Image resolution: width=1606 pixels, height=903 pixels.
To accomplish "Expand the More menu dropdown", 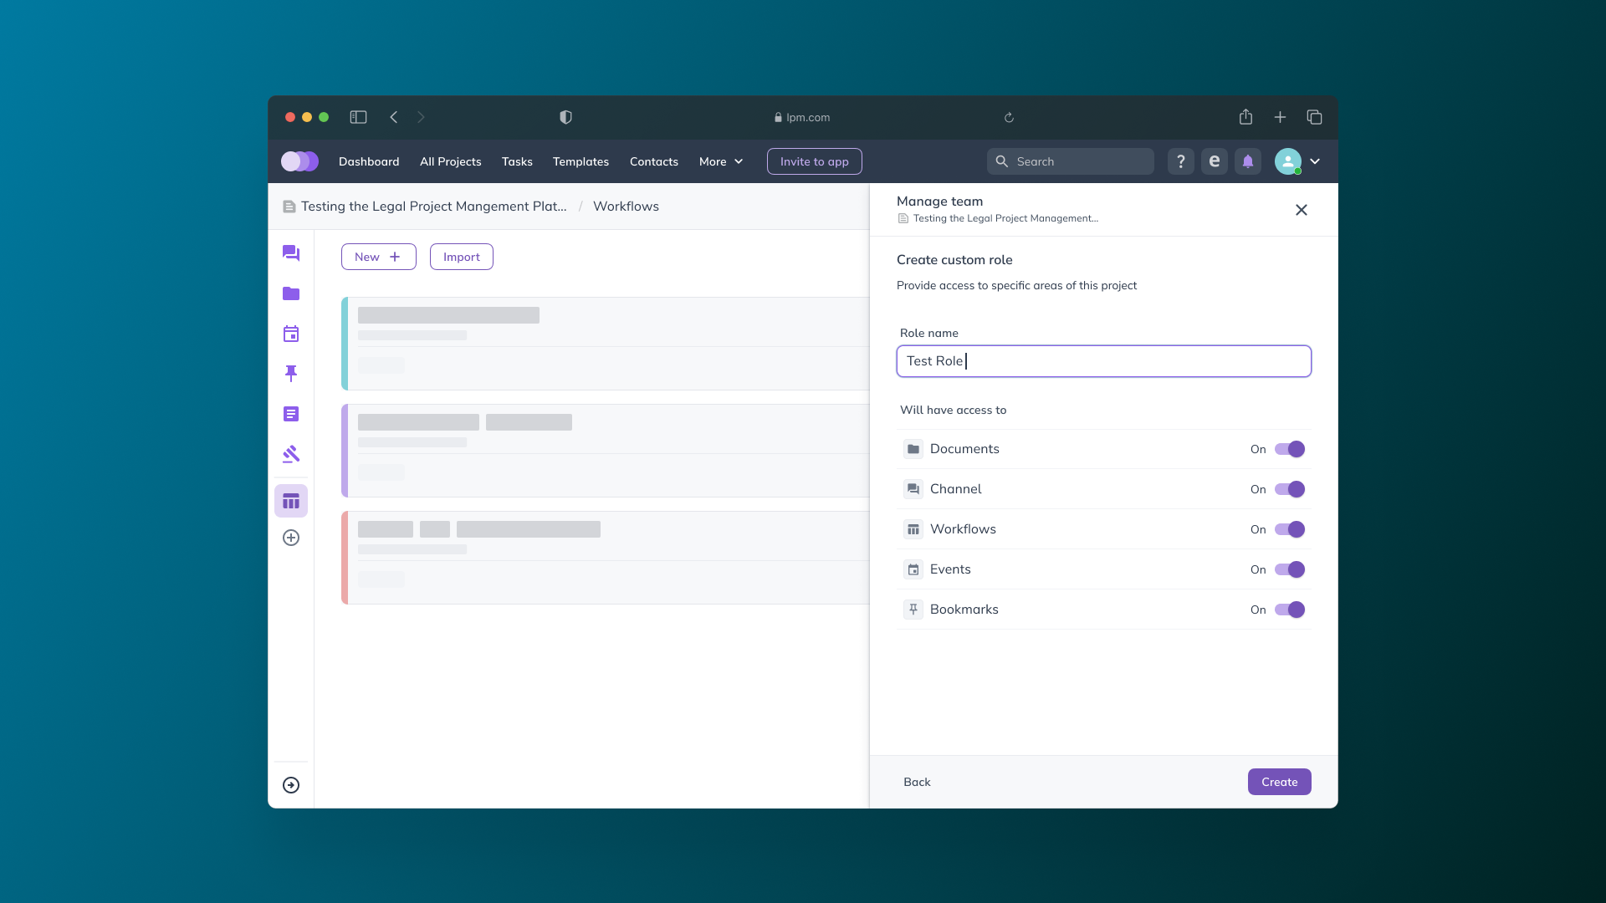I will [721, 161].
